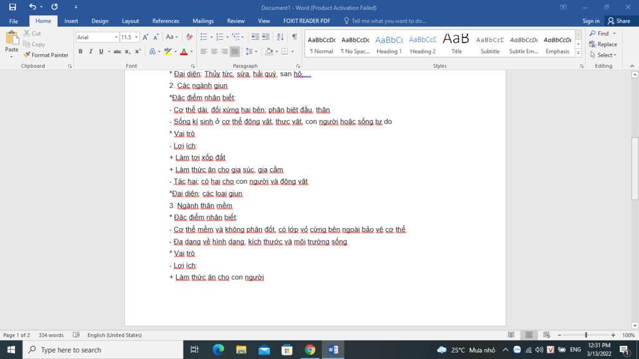
Task: Align text to the left
Action: [x=204, y=51]
